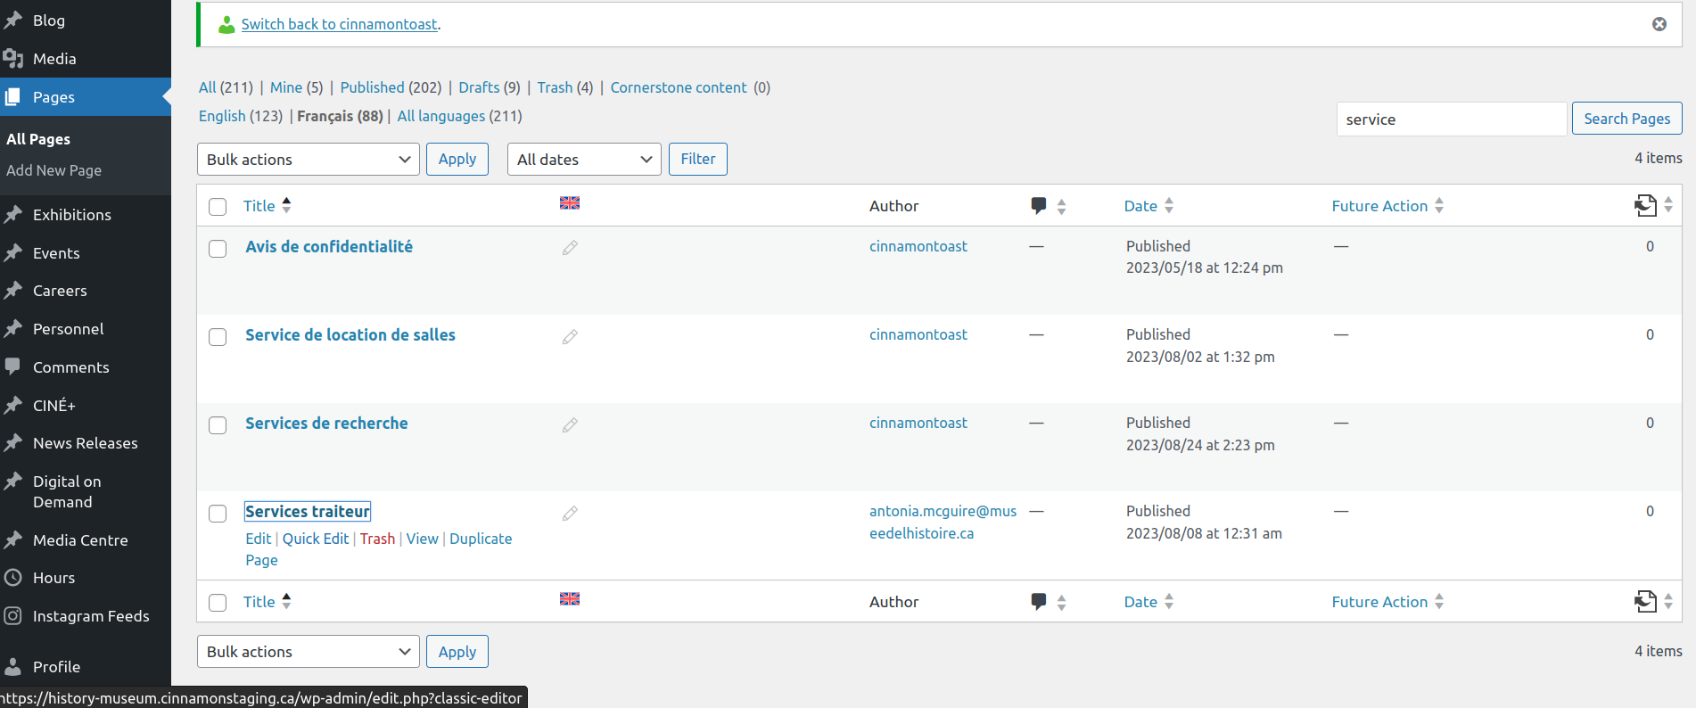Edit English translation of Services de recherche
The height and width of the screenshot is (708, 1696).
pyautogui.click(x=570, y=425)
